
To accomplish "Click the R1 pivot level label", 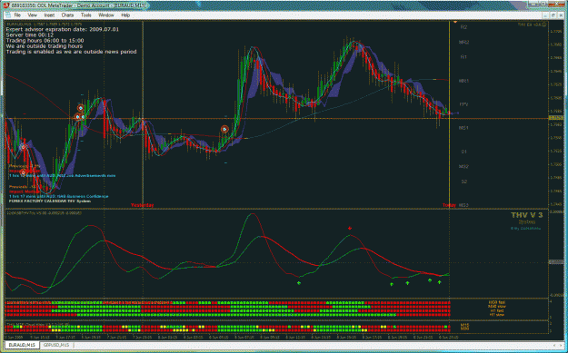I will click(463, 57).
